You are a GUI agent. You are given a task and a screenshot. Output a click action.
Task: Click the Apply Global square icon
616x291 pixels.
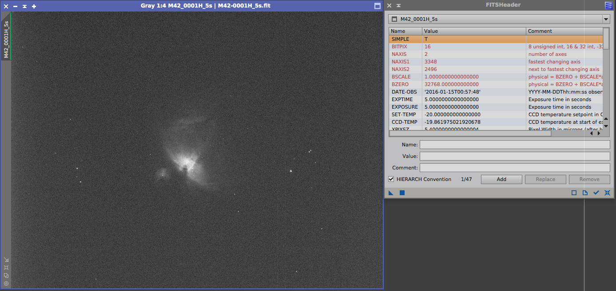(x=402, y=193)
